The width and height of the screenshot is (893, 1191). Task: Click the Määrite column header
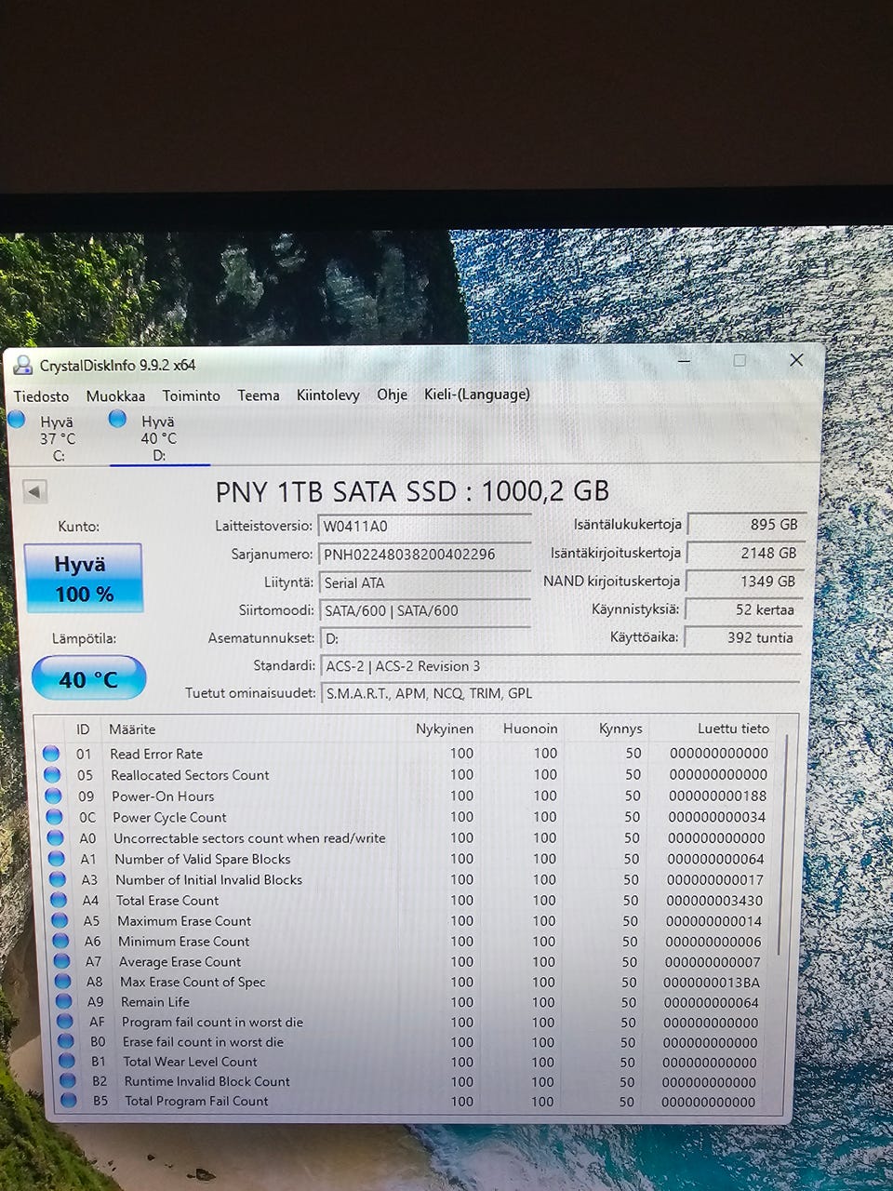(132, 729)
